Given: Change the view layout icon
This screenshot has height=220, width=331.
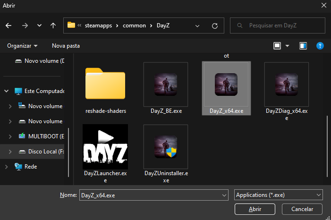Looking at the screenshot, I should click(277, 46).
